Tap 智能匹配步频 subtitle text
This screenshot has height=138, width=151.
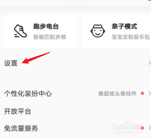pyautogui.click(x=50, y=37)
